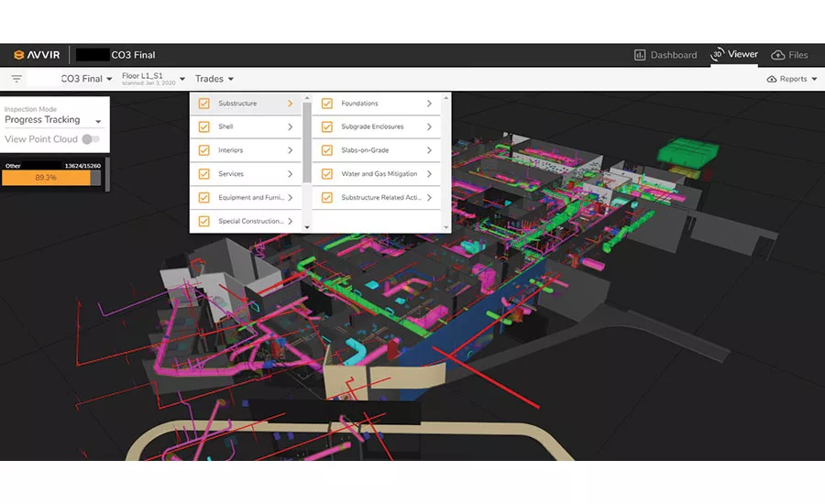Open the Dashboard tab
Screen dimensions: 825x504
coord(665,55)
